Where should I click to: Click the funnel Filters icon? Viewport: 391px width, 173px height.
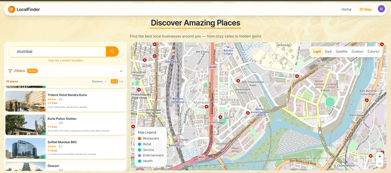point(10,71)
